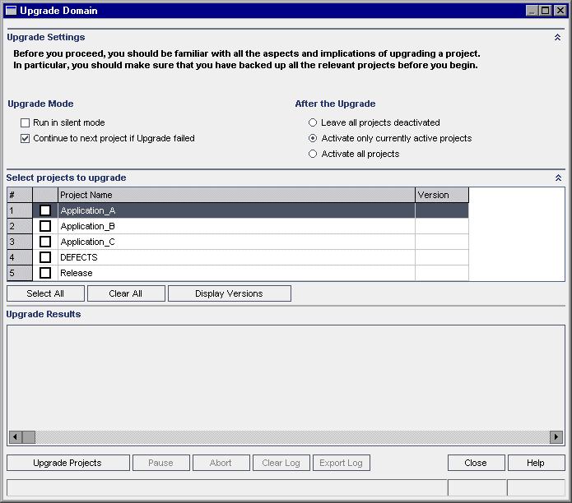The height and width of the screenshot is (503, 572).
Task: Select the Application_A project name
Action: coord(88,210)
